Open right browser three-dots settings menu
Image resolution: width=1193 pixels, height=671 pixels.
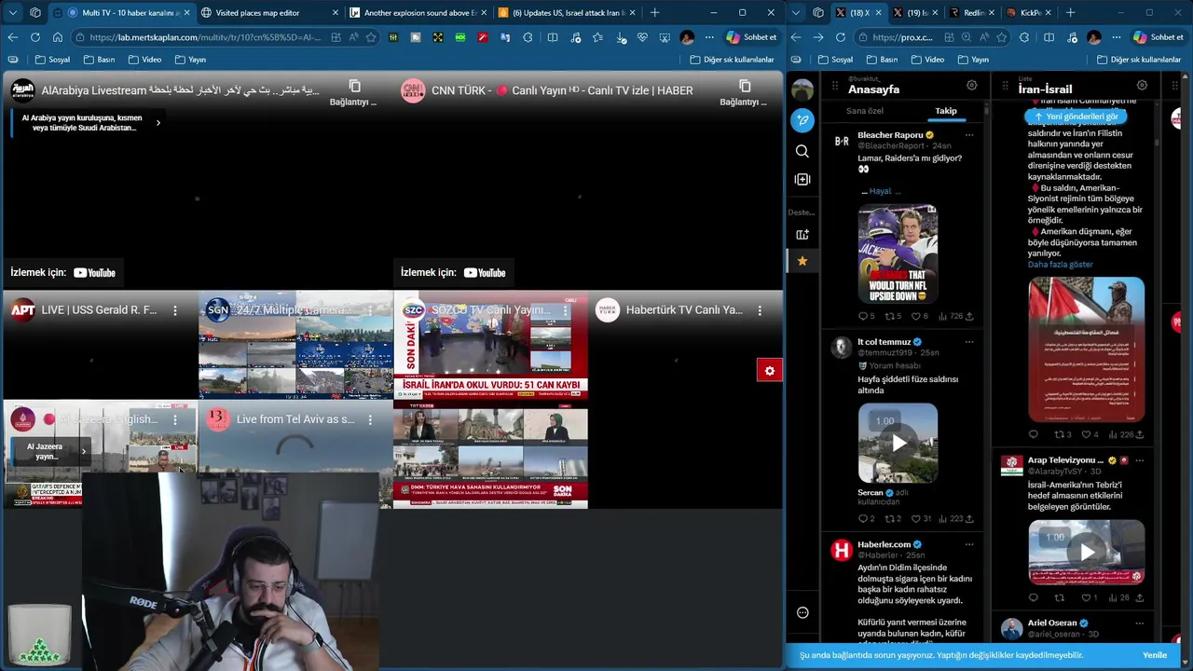tap(1116, 37)
